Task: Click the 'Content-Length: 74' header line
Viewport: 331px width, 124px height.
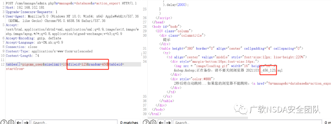Action: click(22, 56)
